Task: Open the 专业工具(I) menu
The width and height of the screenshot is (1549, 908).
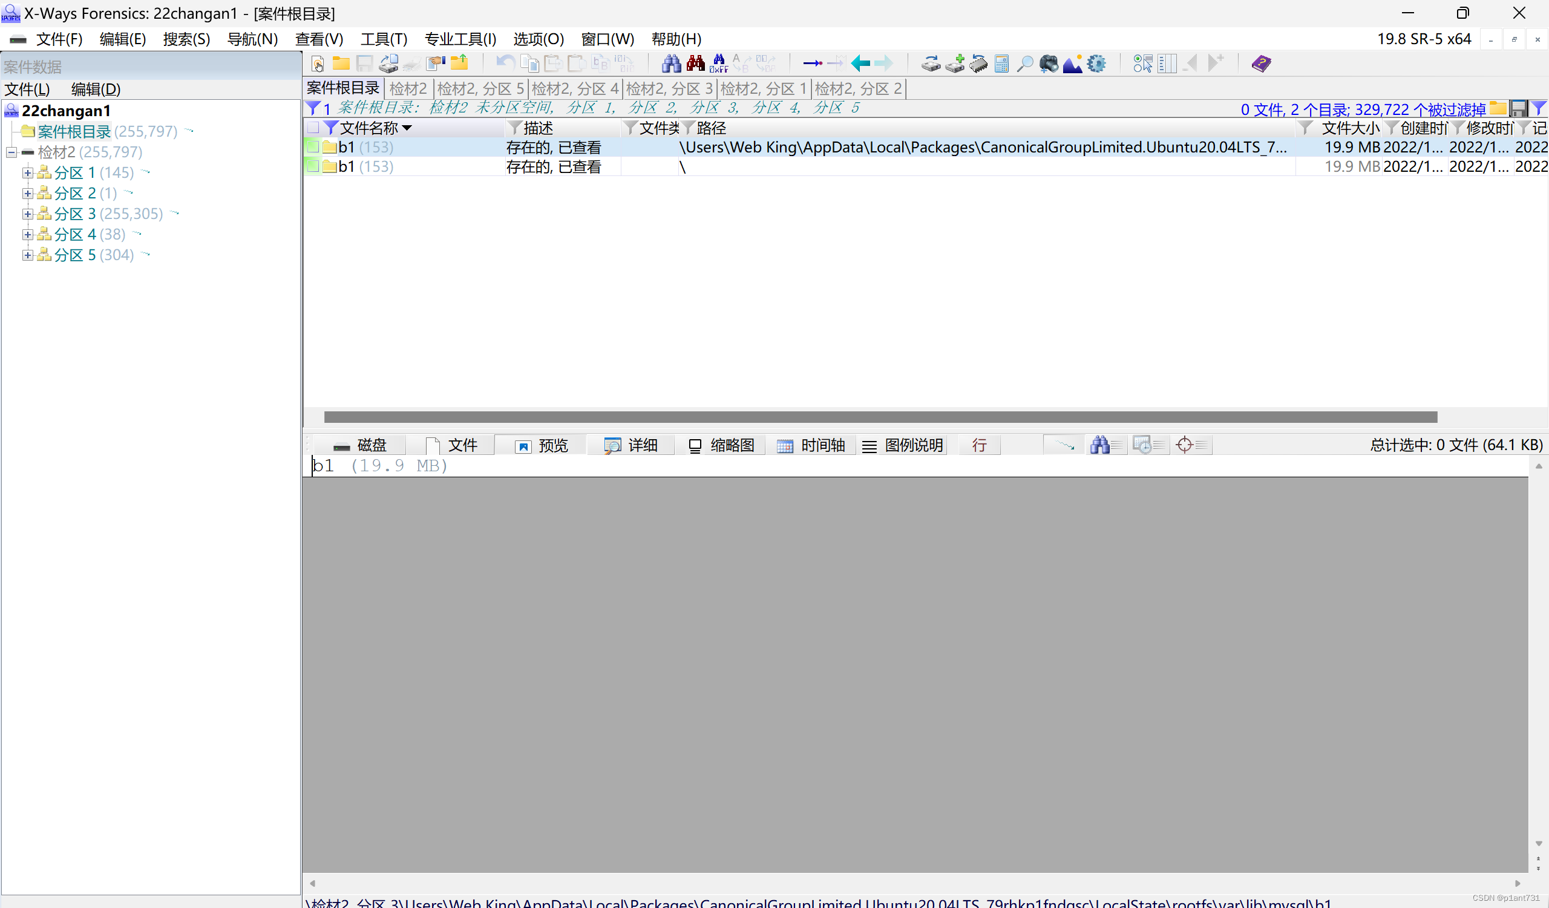Action: (x=460, y=39)
